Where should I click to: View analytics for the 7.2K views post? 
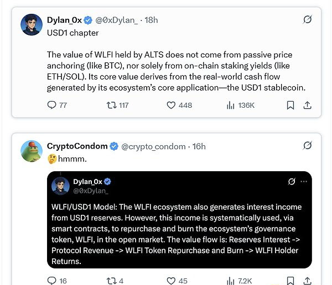231,281
